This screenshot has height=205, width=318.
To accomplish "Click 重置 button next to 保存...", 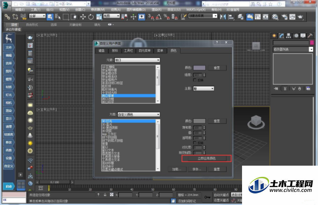I will 217,169.
